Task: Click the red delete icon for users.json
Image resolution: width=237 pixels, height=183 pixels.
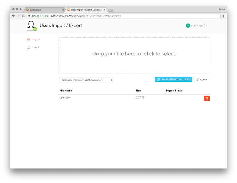Action: click(x=207, y=98)
